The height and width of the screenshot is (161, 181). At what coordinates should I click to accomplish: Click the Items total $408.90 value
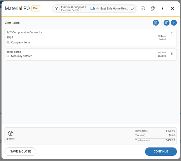pos(170,131)
